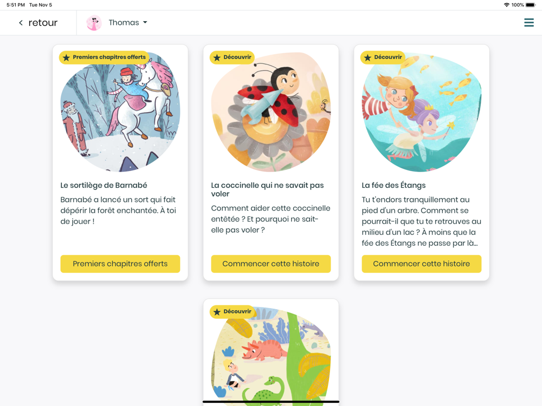The height and width of the screenshot is (406, 542).
Task: Tap the Wi-Fi status icon
Action: coord(507,5)
